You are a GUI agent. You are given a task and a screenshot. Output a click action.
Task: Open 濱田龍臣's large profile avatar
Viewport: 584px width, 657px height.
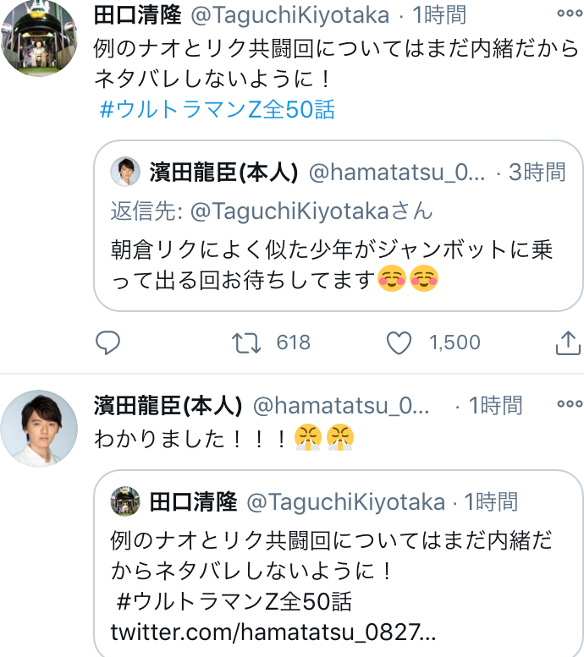pos(40,429)
